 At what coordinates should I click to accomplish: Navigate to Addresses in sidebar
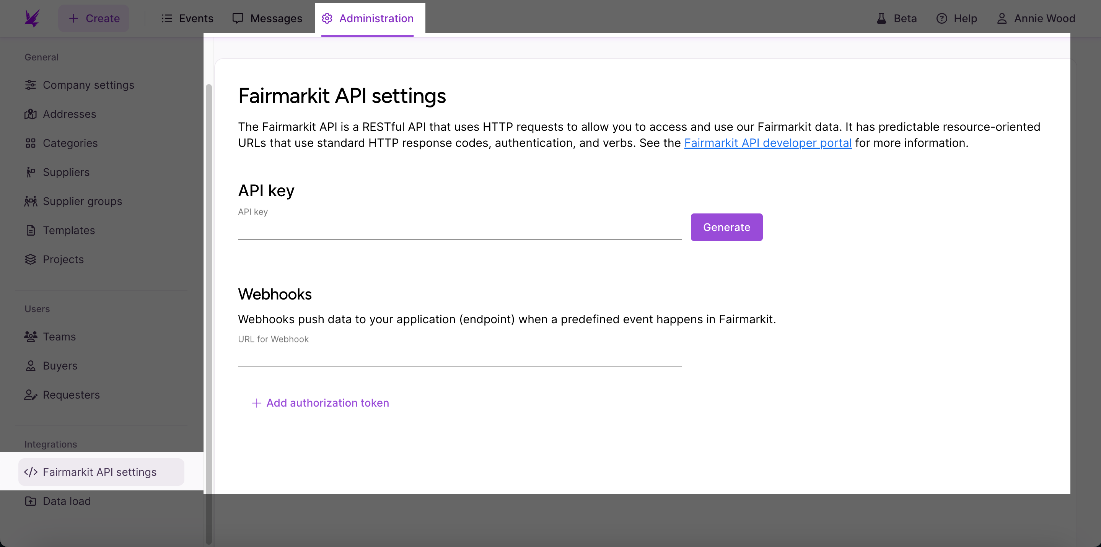[x=69, y=114]
